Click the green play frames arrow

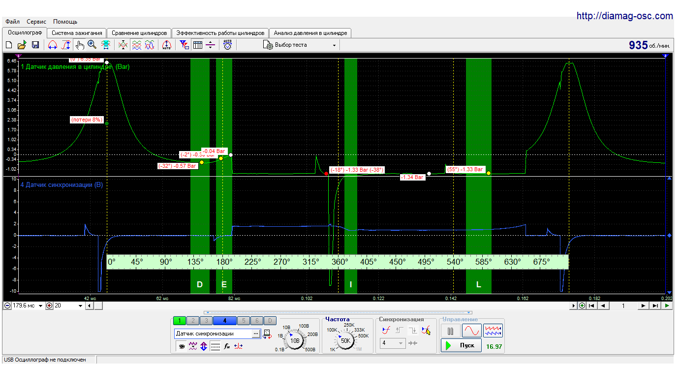coord(667,305)
